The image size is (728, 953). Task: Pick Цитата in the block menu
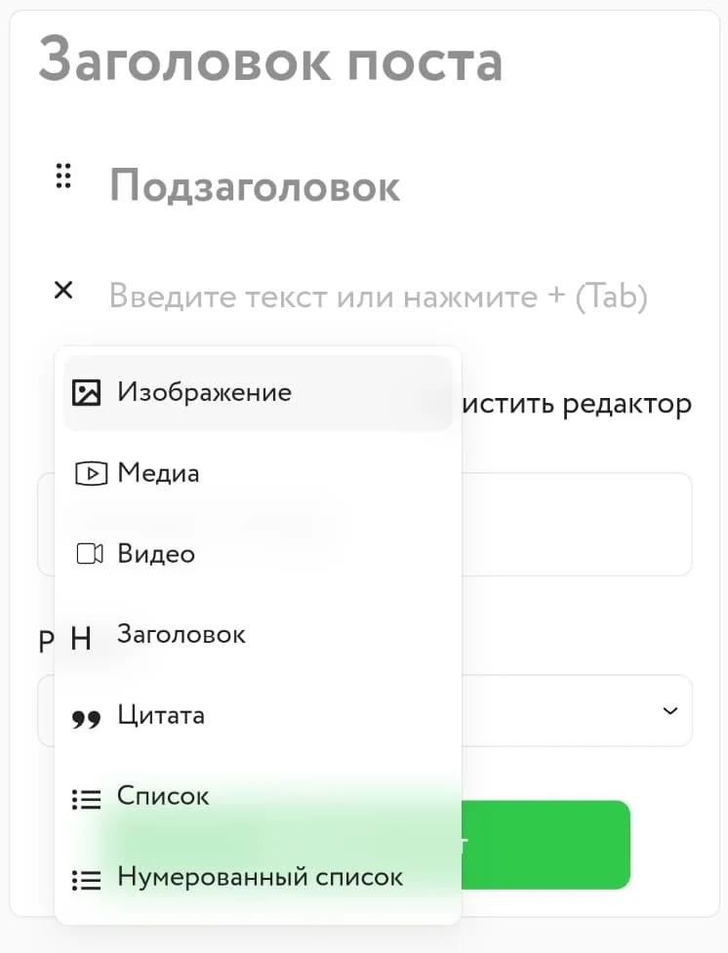161,715
